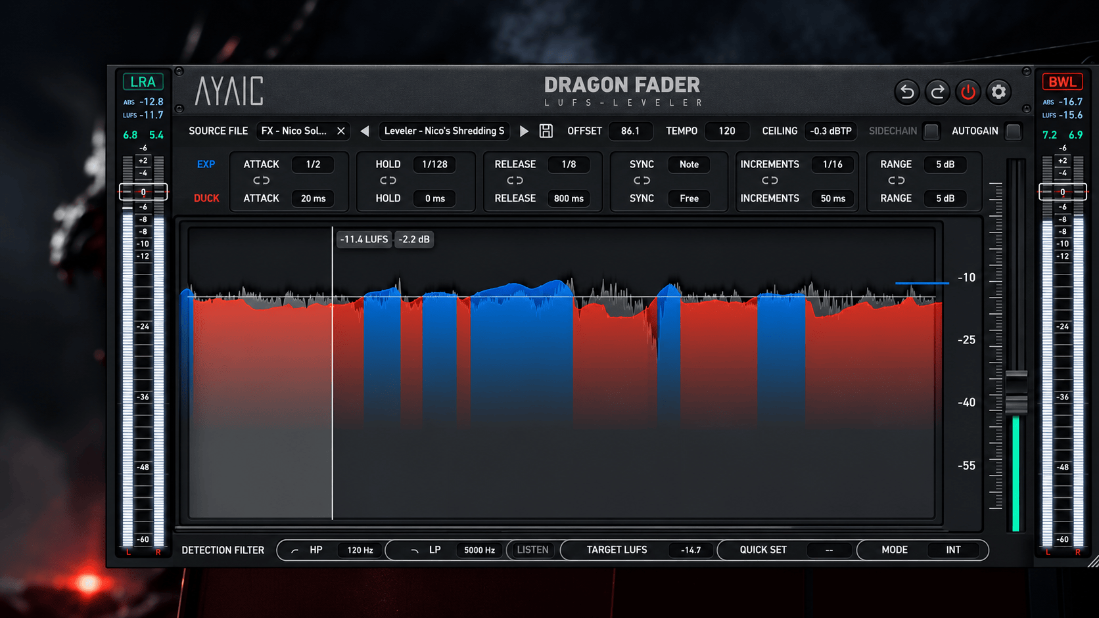The image size is (1099, 618).
Task: Click the DUCK Hold 0 ms value
Action: pos(434,198)
